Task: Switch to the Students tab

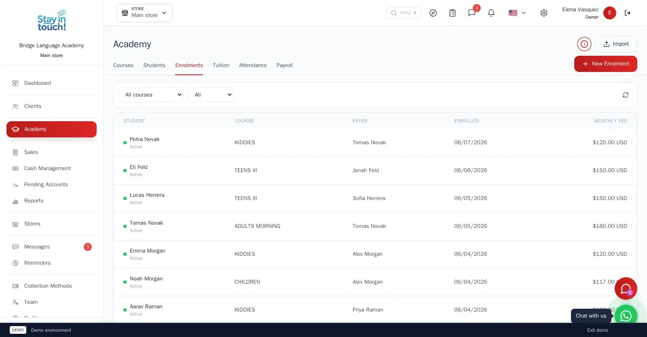Action: tap(154, 65)
